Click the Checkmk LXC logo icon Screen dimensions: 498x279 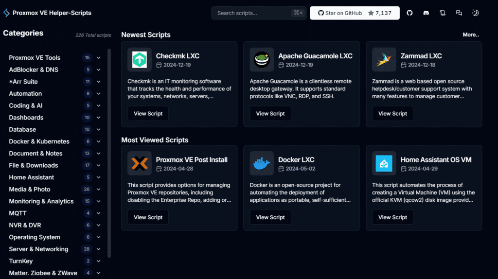(140, 59)
